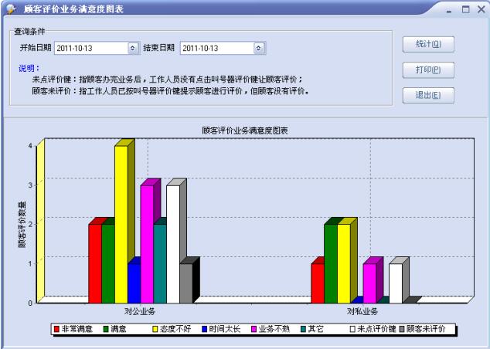The height and width of the screenshot is (349, 490).
Task: Select the gray 顾客未评价 legend swatch
Action: tap(402, 329)
